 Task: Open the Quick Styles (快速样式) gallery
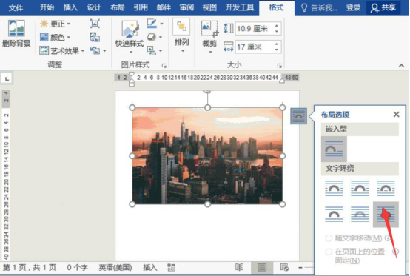tap(130, 37)
